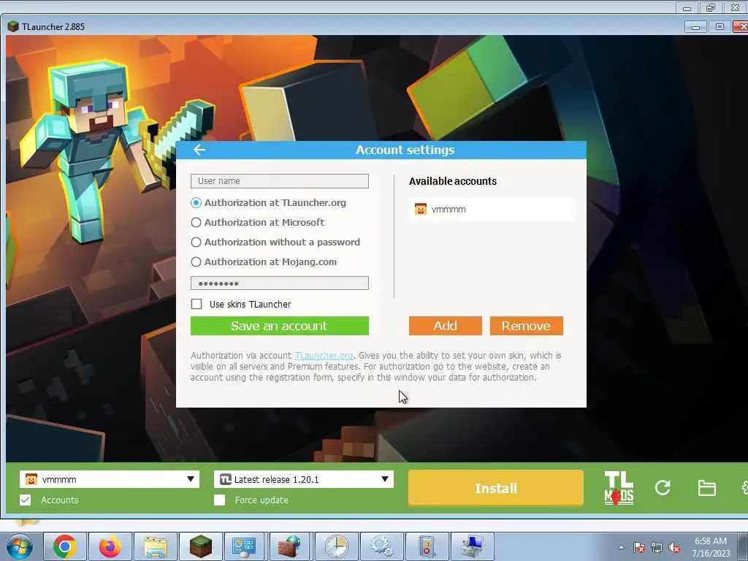This screenshot has height=561, width=748.
Task: Open the taskbar icon with the red dot
Action: (x=427, y=546)
